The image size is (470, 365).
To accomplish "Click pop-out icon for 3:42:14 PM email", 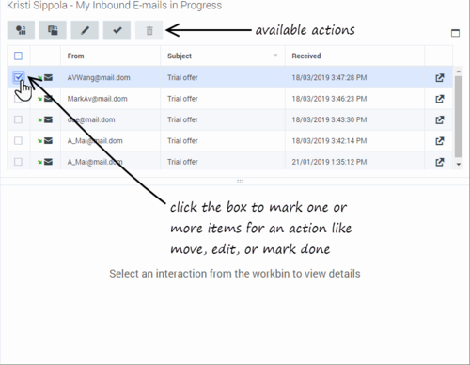I will 440,141.
